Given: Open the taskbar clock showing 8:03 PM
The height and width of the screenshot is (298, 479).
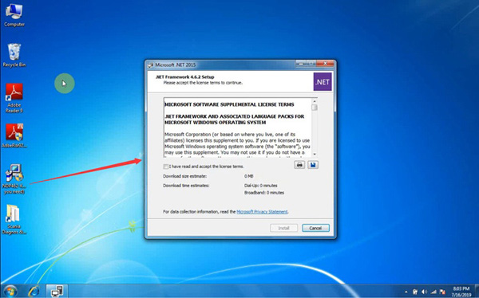Looking at the screenshot, I should [x=461, y=292].
